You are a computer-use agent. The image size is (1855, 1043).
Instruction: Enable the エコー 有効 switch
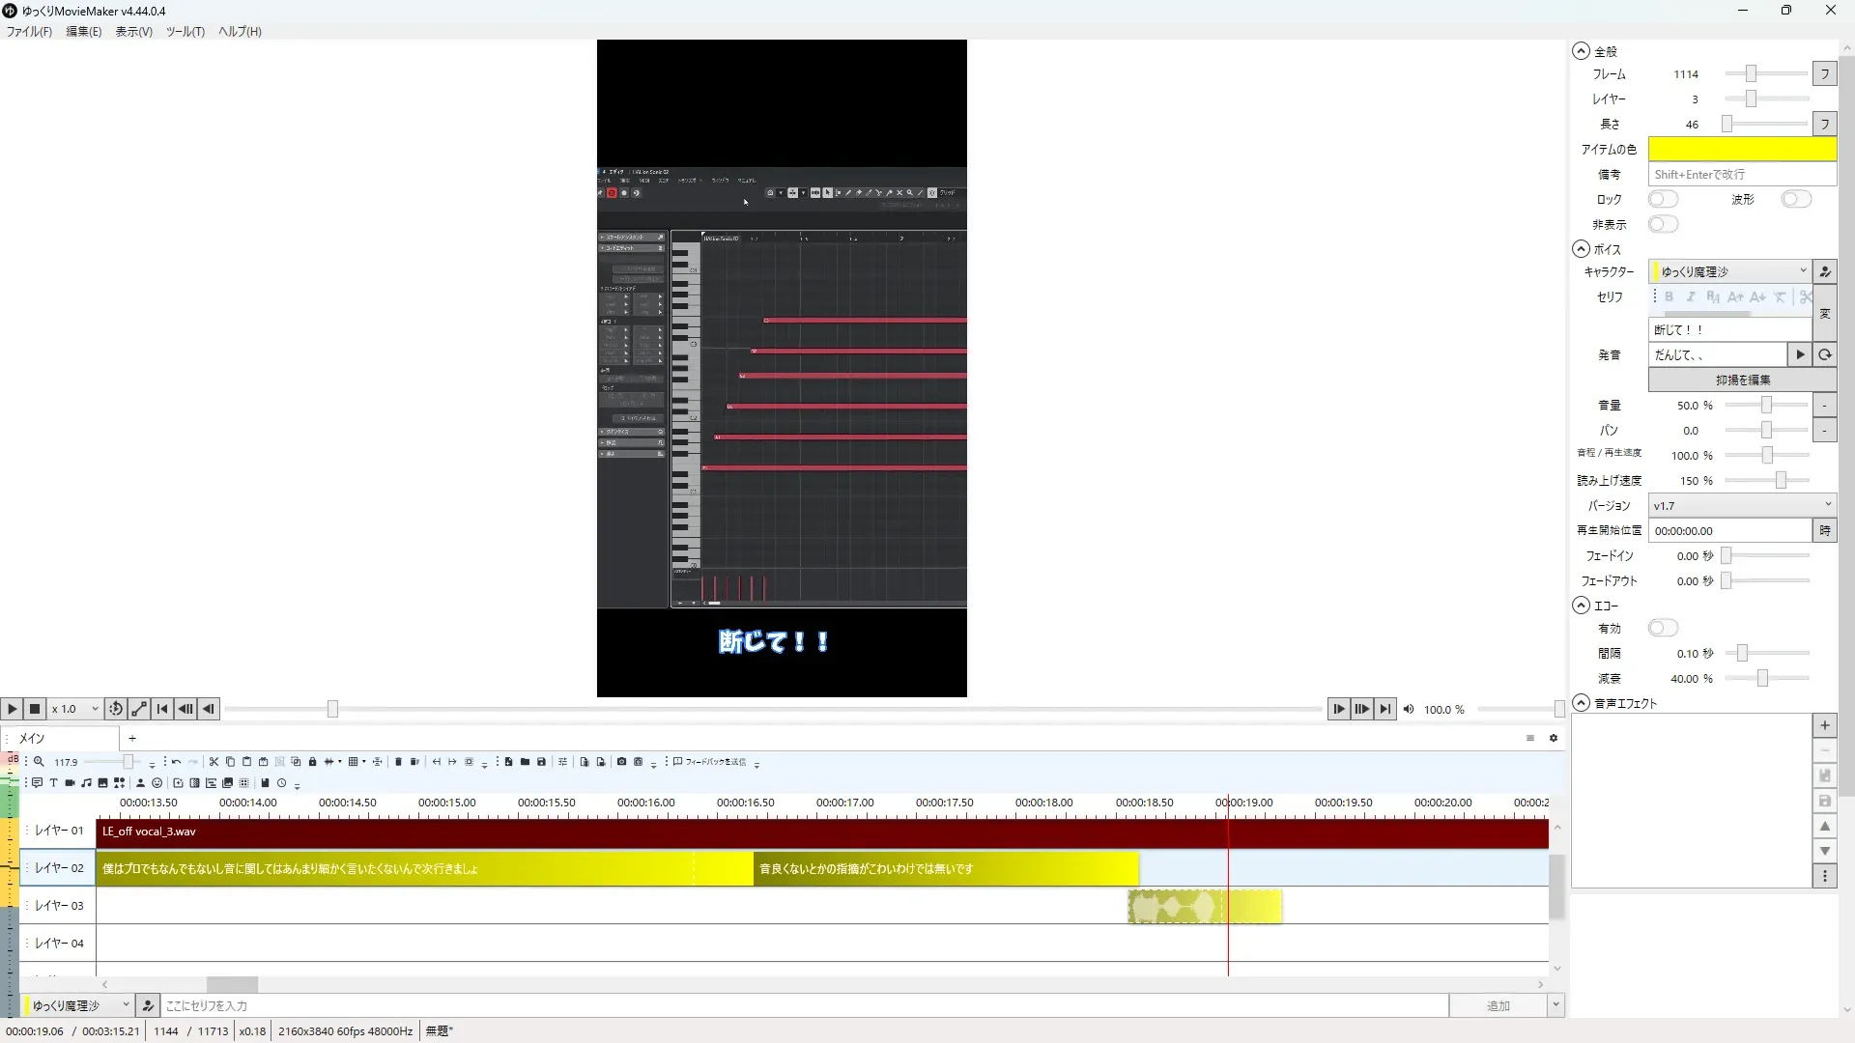tap(1662, 628)
